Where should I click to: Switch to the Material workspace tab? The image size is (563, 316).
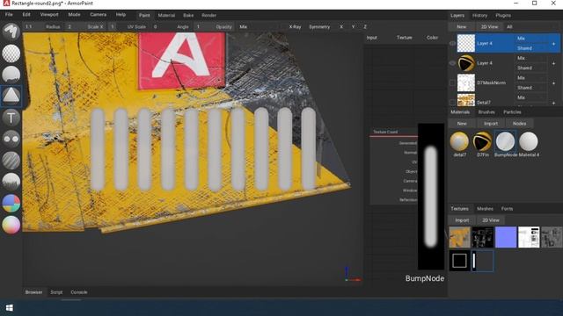pos(166,16)
